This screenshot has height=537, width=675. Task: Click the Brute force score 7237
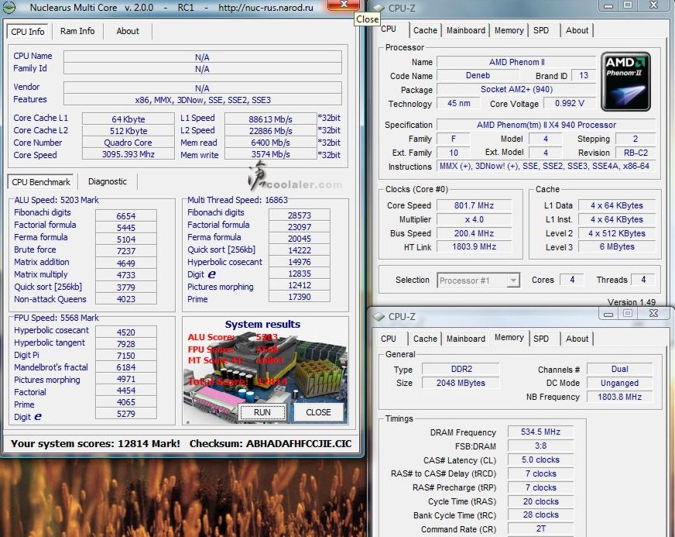tap(125, 251)
